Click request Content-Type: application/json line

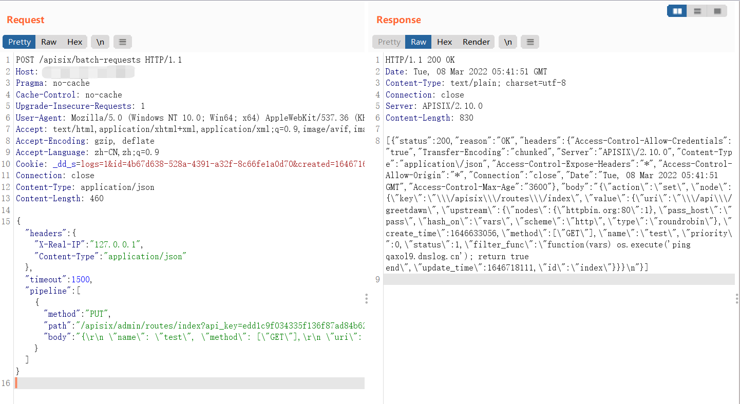click(85, 187)
